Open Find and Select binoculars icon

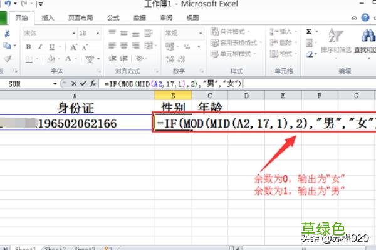(364, 37)
